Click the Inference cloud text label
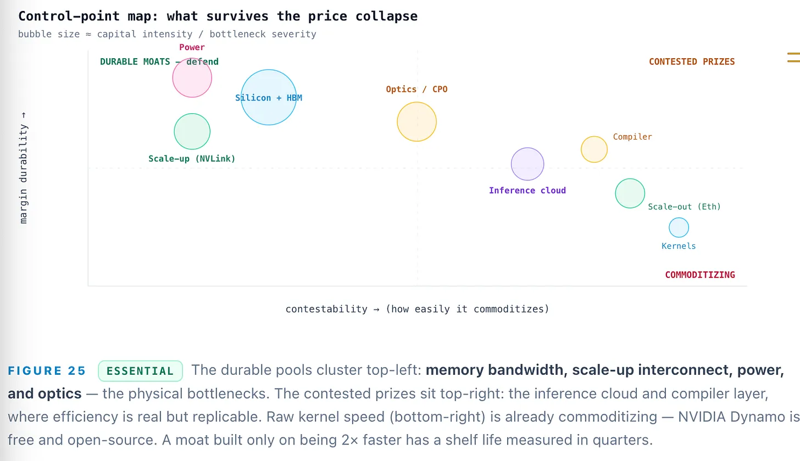The image size is (800, 461). [527, 191]
